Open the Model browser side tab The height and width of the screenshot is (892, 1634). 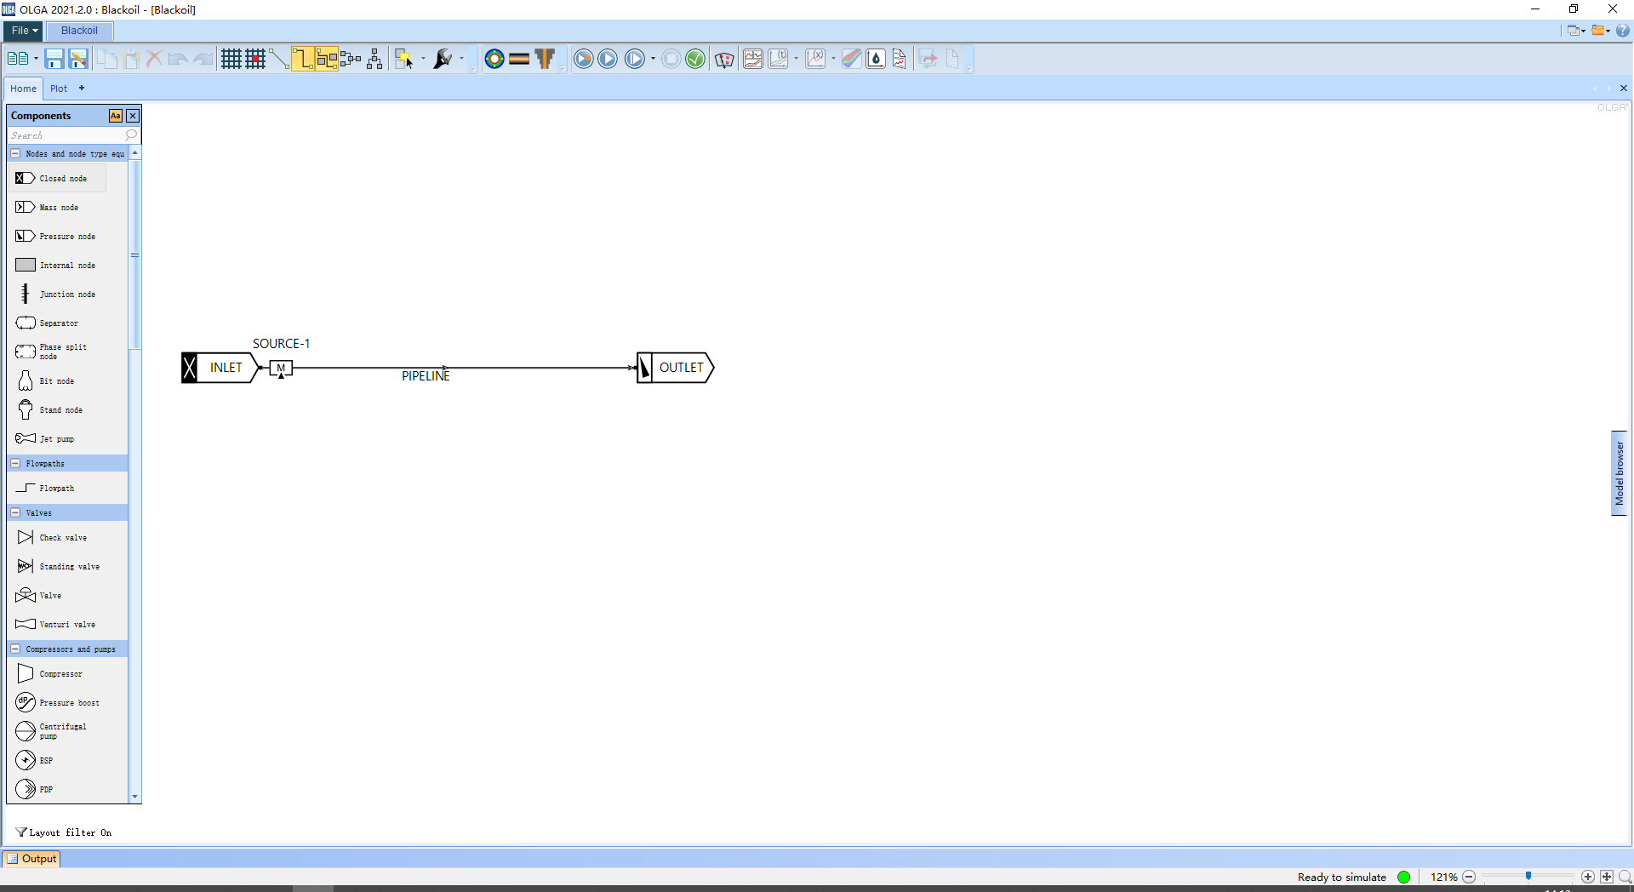[x=1619, y=473]
